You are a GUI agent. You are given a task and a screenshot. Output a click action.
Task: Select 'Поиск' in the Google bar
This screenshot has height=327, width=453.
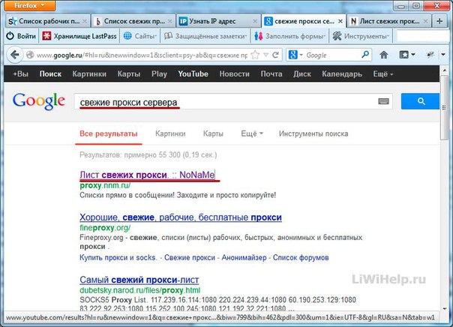[x=50, y=74]
